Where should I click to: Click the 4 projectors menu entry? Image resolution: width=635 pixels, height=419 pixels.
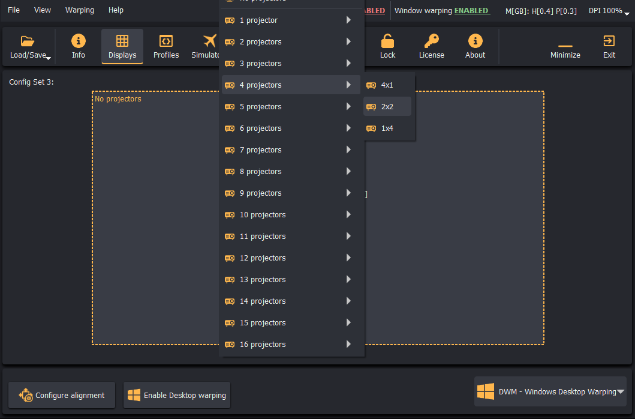coord(291,85)
